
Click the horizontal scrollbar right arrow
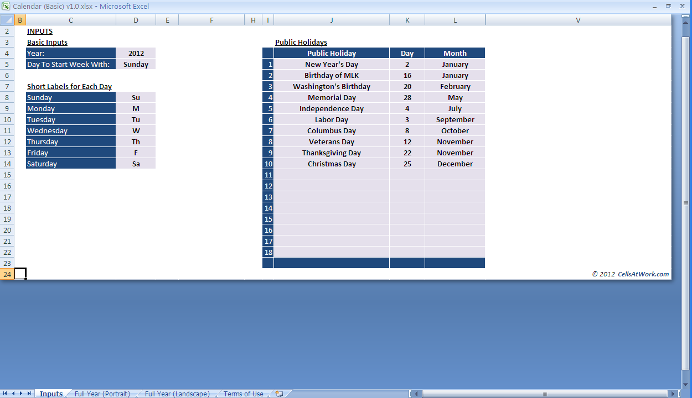[674, 394]
